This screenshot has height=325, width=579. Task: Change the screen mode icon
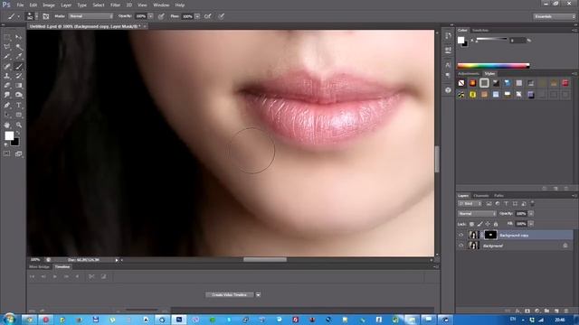[x=18, y=153]
